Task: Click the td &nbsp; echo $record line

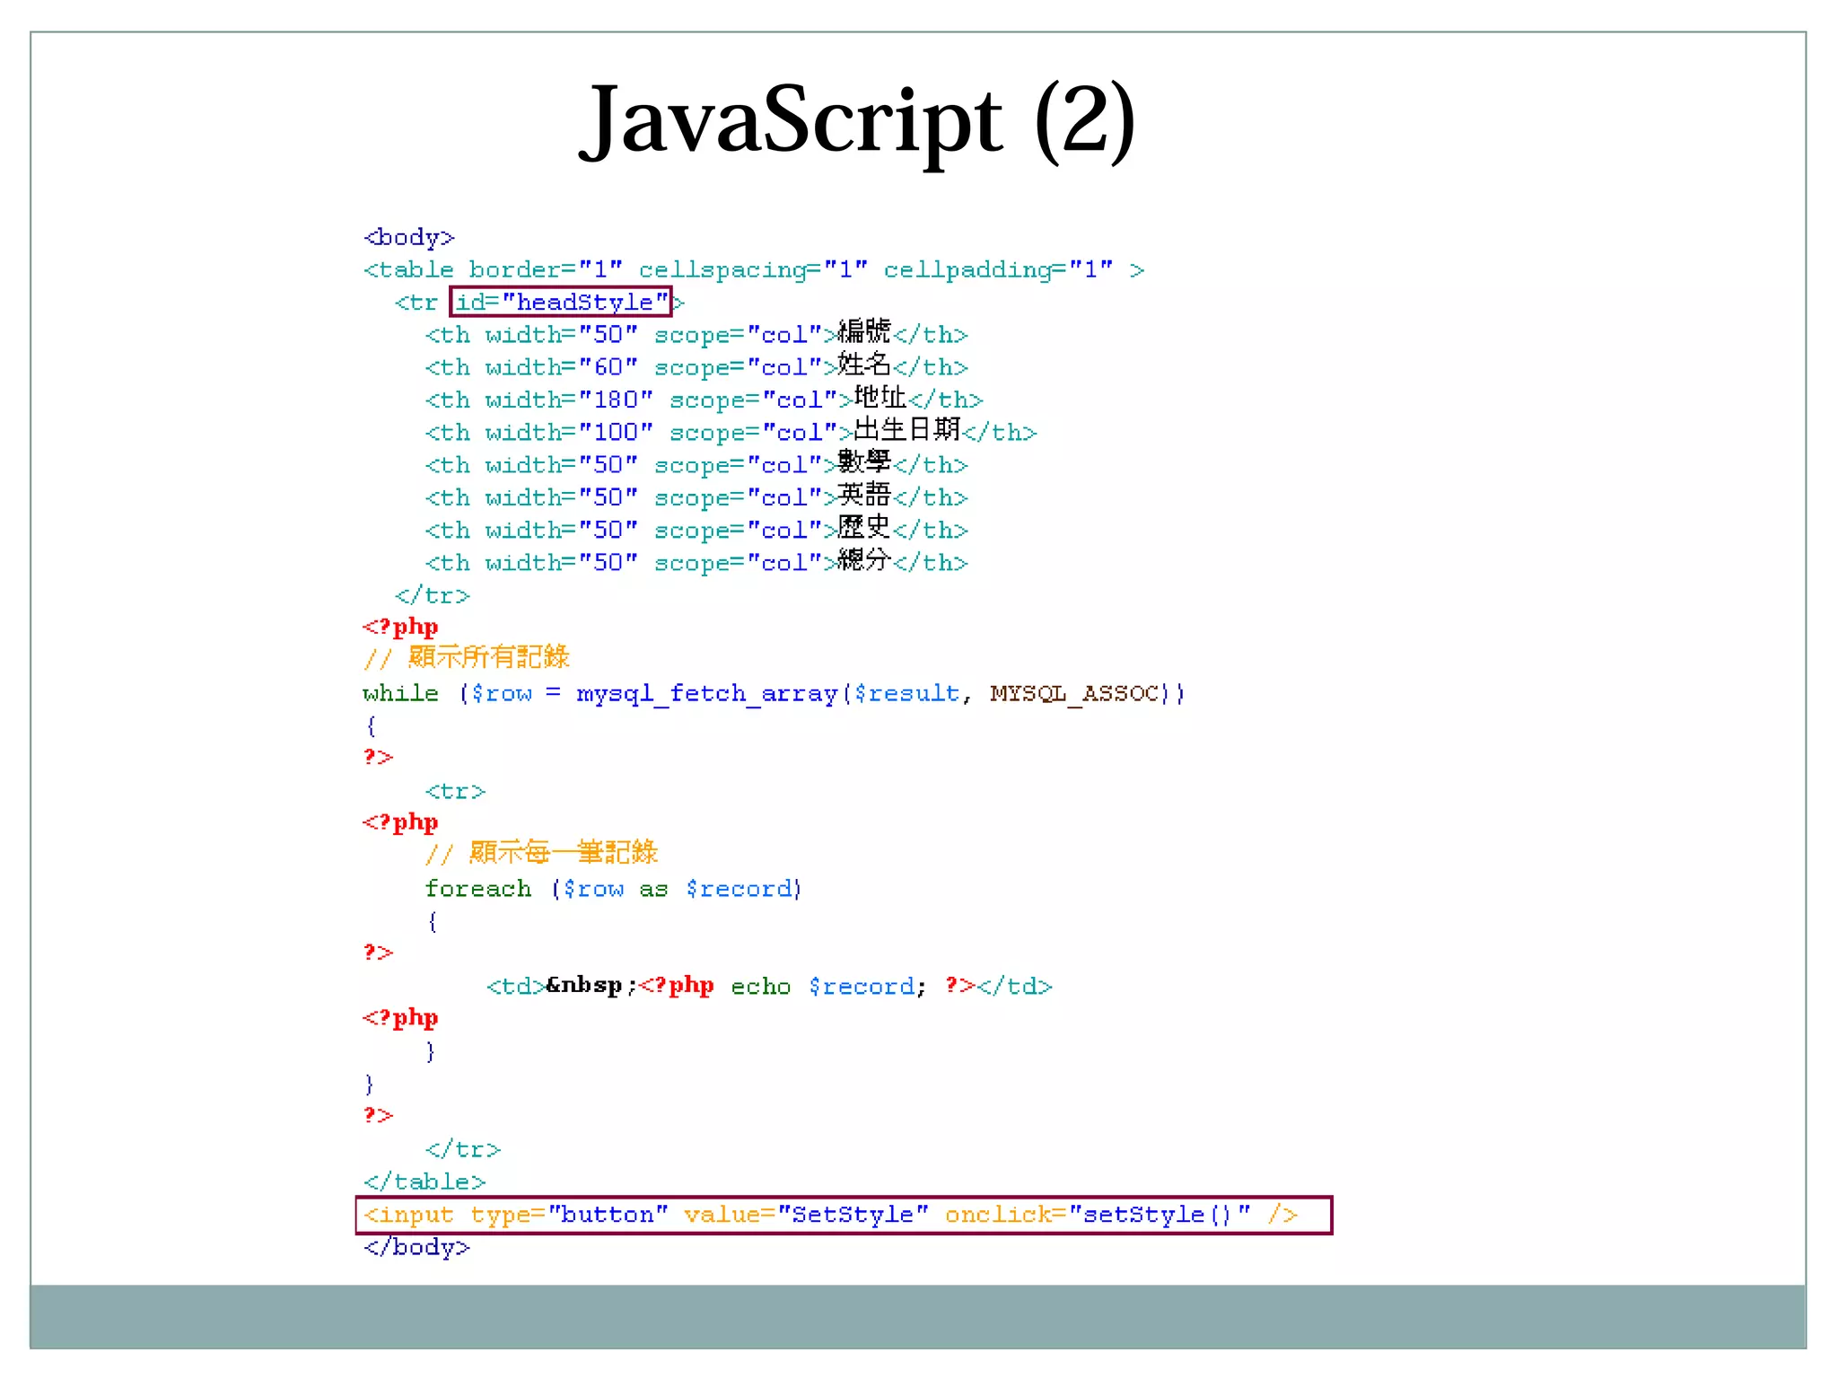Action: tap(769, 986)
